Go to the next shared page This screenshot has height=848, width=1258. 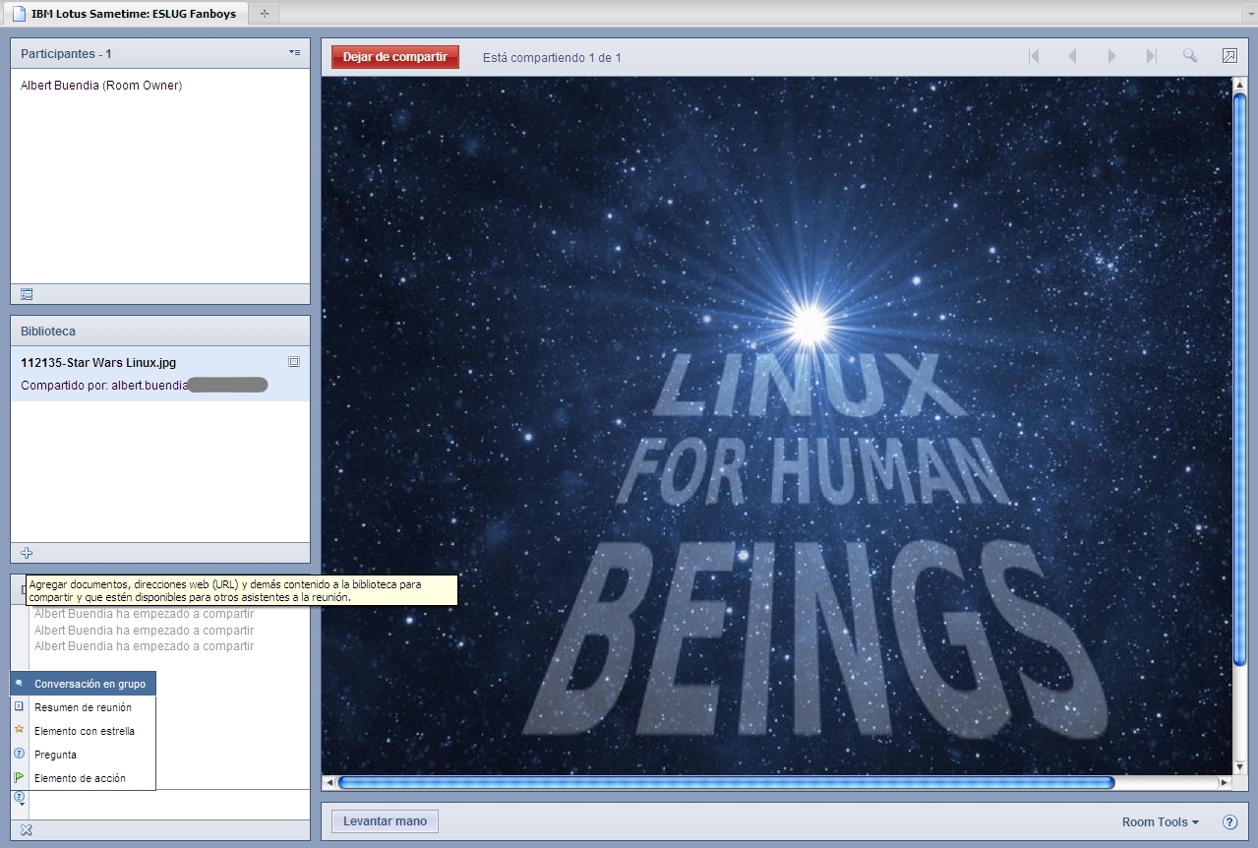tap(1111, 56)
